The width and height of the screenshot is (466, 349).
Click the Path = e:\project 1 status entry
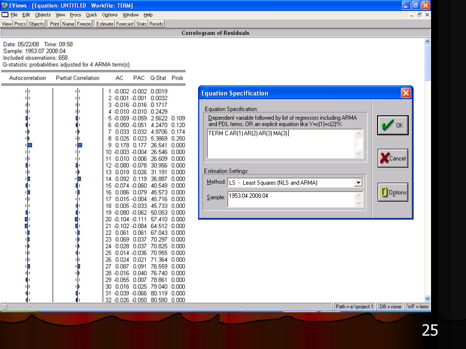(x=354, y=306)
